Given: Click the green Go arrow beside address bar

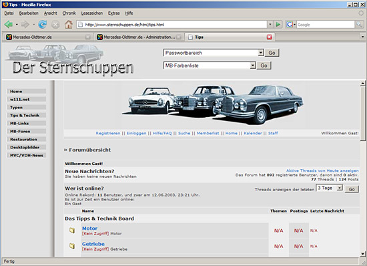Looking at the screenshot, I should tap(278, 24).
